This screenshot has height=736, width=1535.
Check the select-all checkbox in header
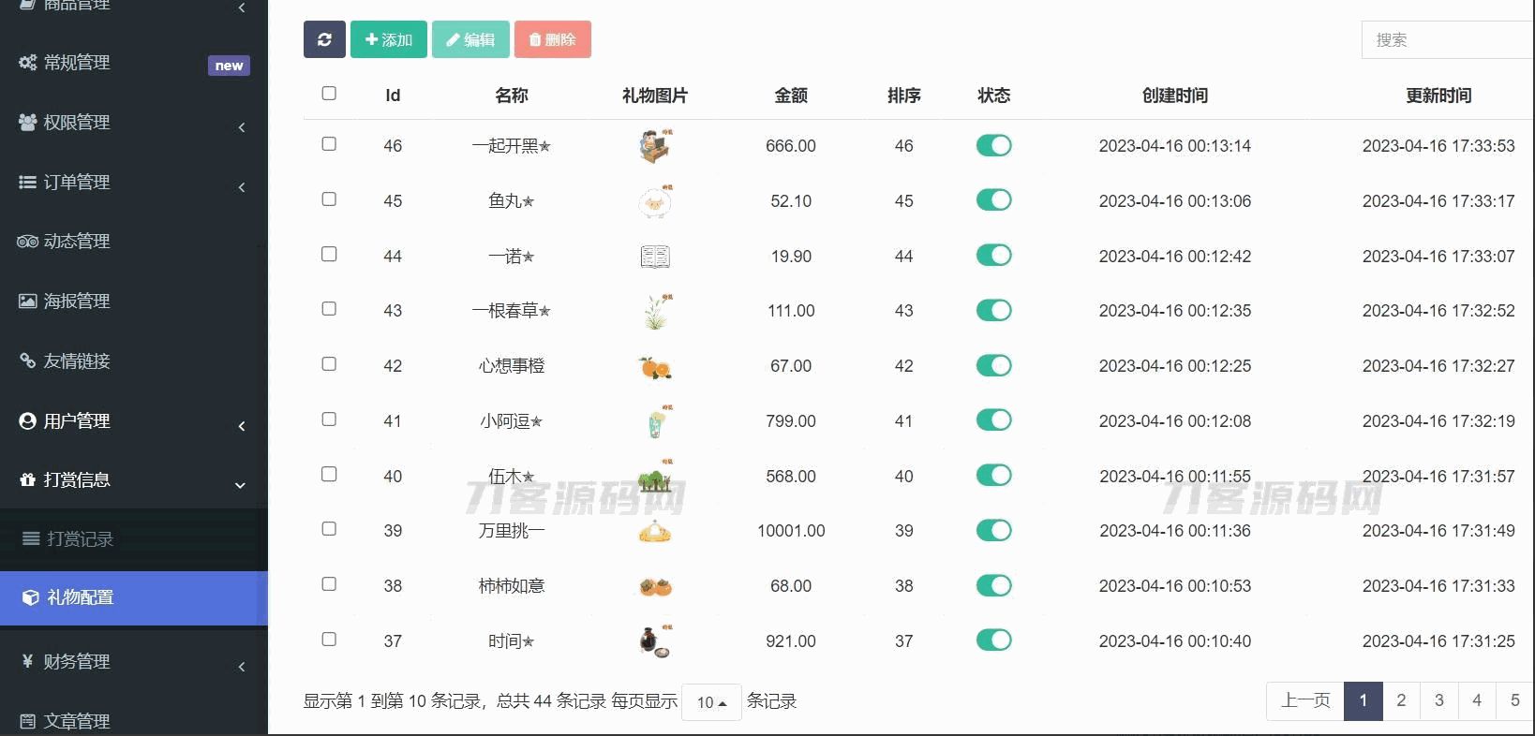[x=329, y=94]
